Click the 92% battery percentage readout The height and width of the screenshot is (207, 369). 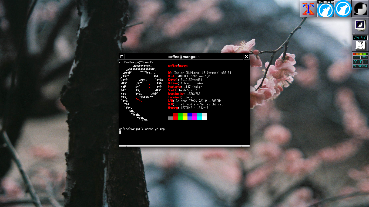click(x=364, y=57)
